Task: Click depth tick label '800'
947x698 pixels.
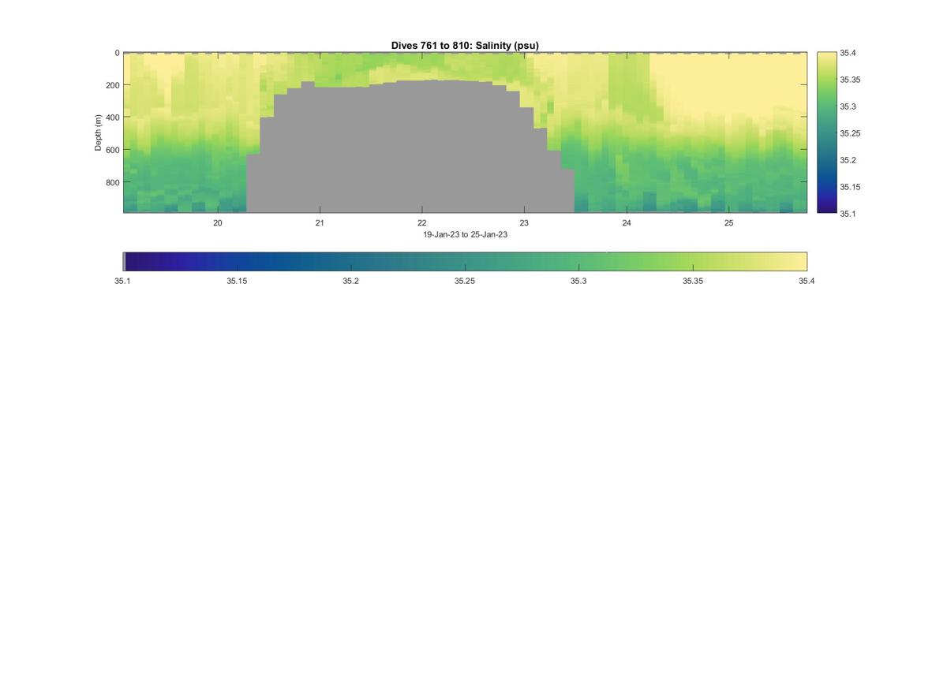Action: click(x=112, y=182)
